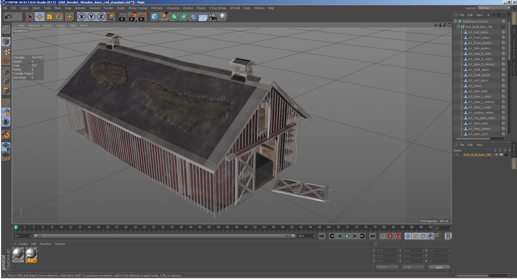The width and height of the screenshot is (517, 279).
Task: Open the File menu
Action: (x=5, y=8)
